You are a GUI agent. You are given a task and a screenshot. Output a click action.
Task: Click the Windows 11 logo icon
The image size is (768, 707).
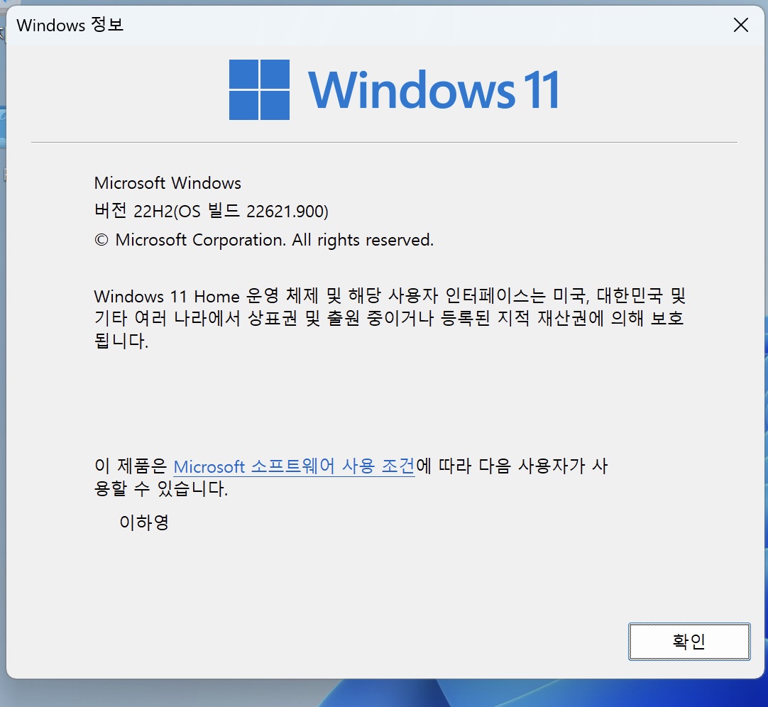(x=259, y=89)
